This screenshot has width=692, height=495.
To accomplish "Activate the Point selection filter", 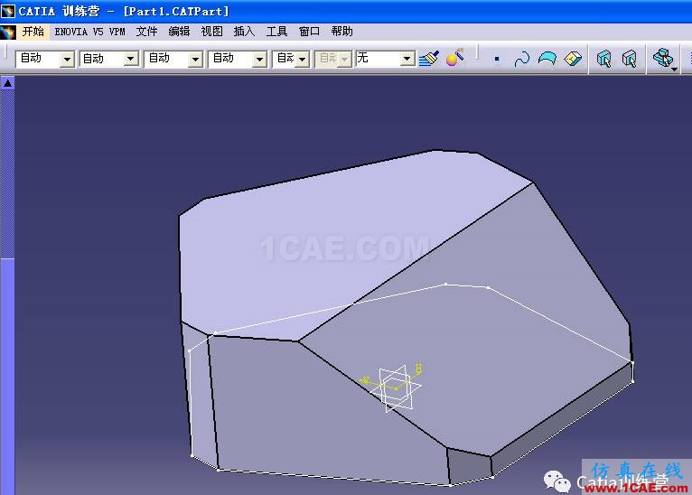I will tap(497, 59).
